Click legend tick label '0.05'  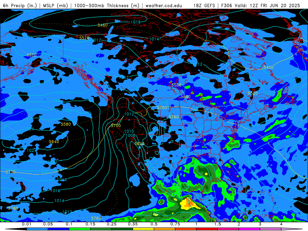coord(48,224)
